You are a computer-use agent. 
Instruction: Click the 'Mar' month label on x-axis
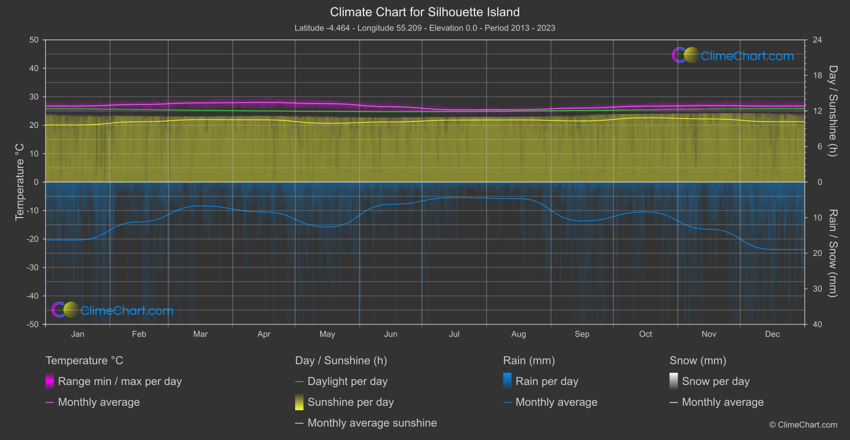(x=201, y=334)
